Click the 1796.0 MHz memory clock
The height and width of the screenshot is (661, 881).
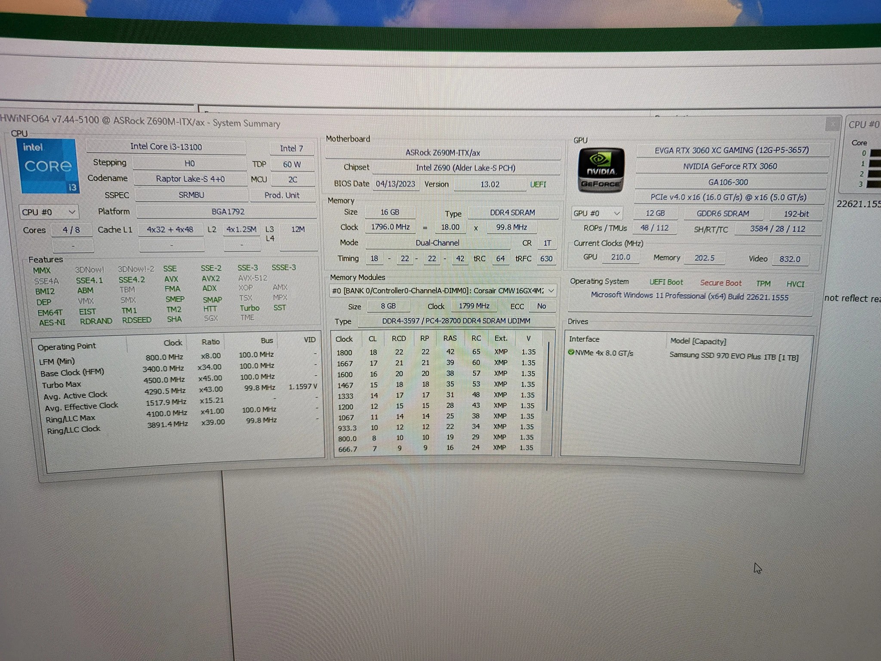(390, 227)
